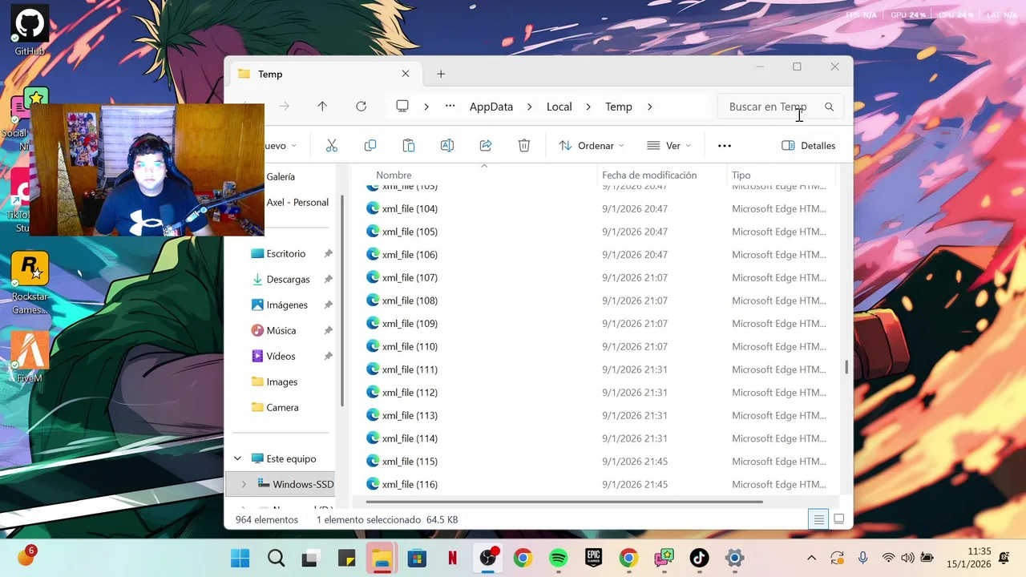Open Microsoft Store from the taskbar

[x=417, y=558]
